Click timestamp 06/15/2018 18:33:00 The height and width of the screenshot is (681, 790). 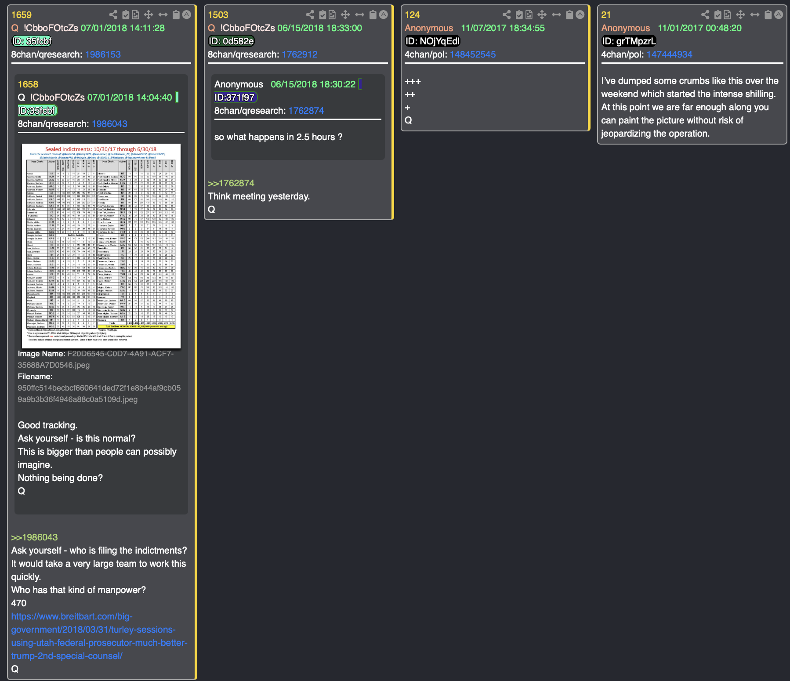pos(320,28)
